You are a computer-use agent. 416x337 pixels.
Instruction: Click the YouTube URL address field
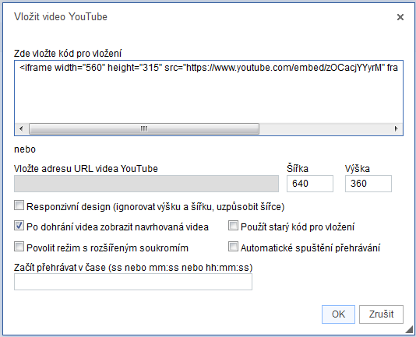146,184
